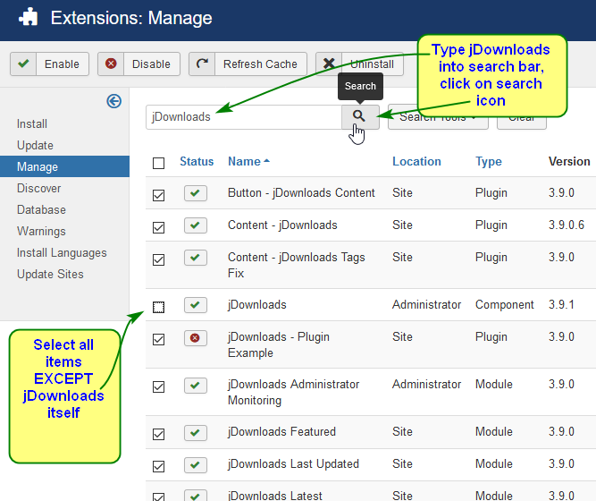Toggle the select-all checkbox in header
Viewport: 596px width, 501px height.
click(x=158, y=163)
